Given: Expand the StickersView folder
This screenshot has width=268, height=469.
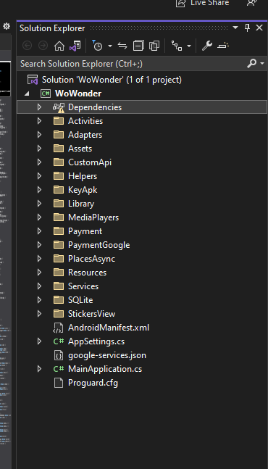Looking at the screenshot, I should 39,313.
